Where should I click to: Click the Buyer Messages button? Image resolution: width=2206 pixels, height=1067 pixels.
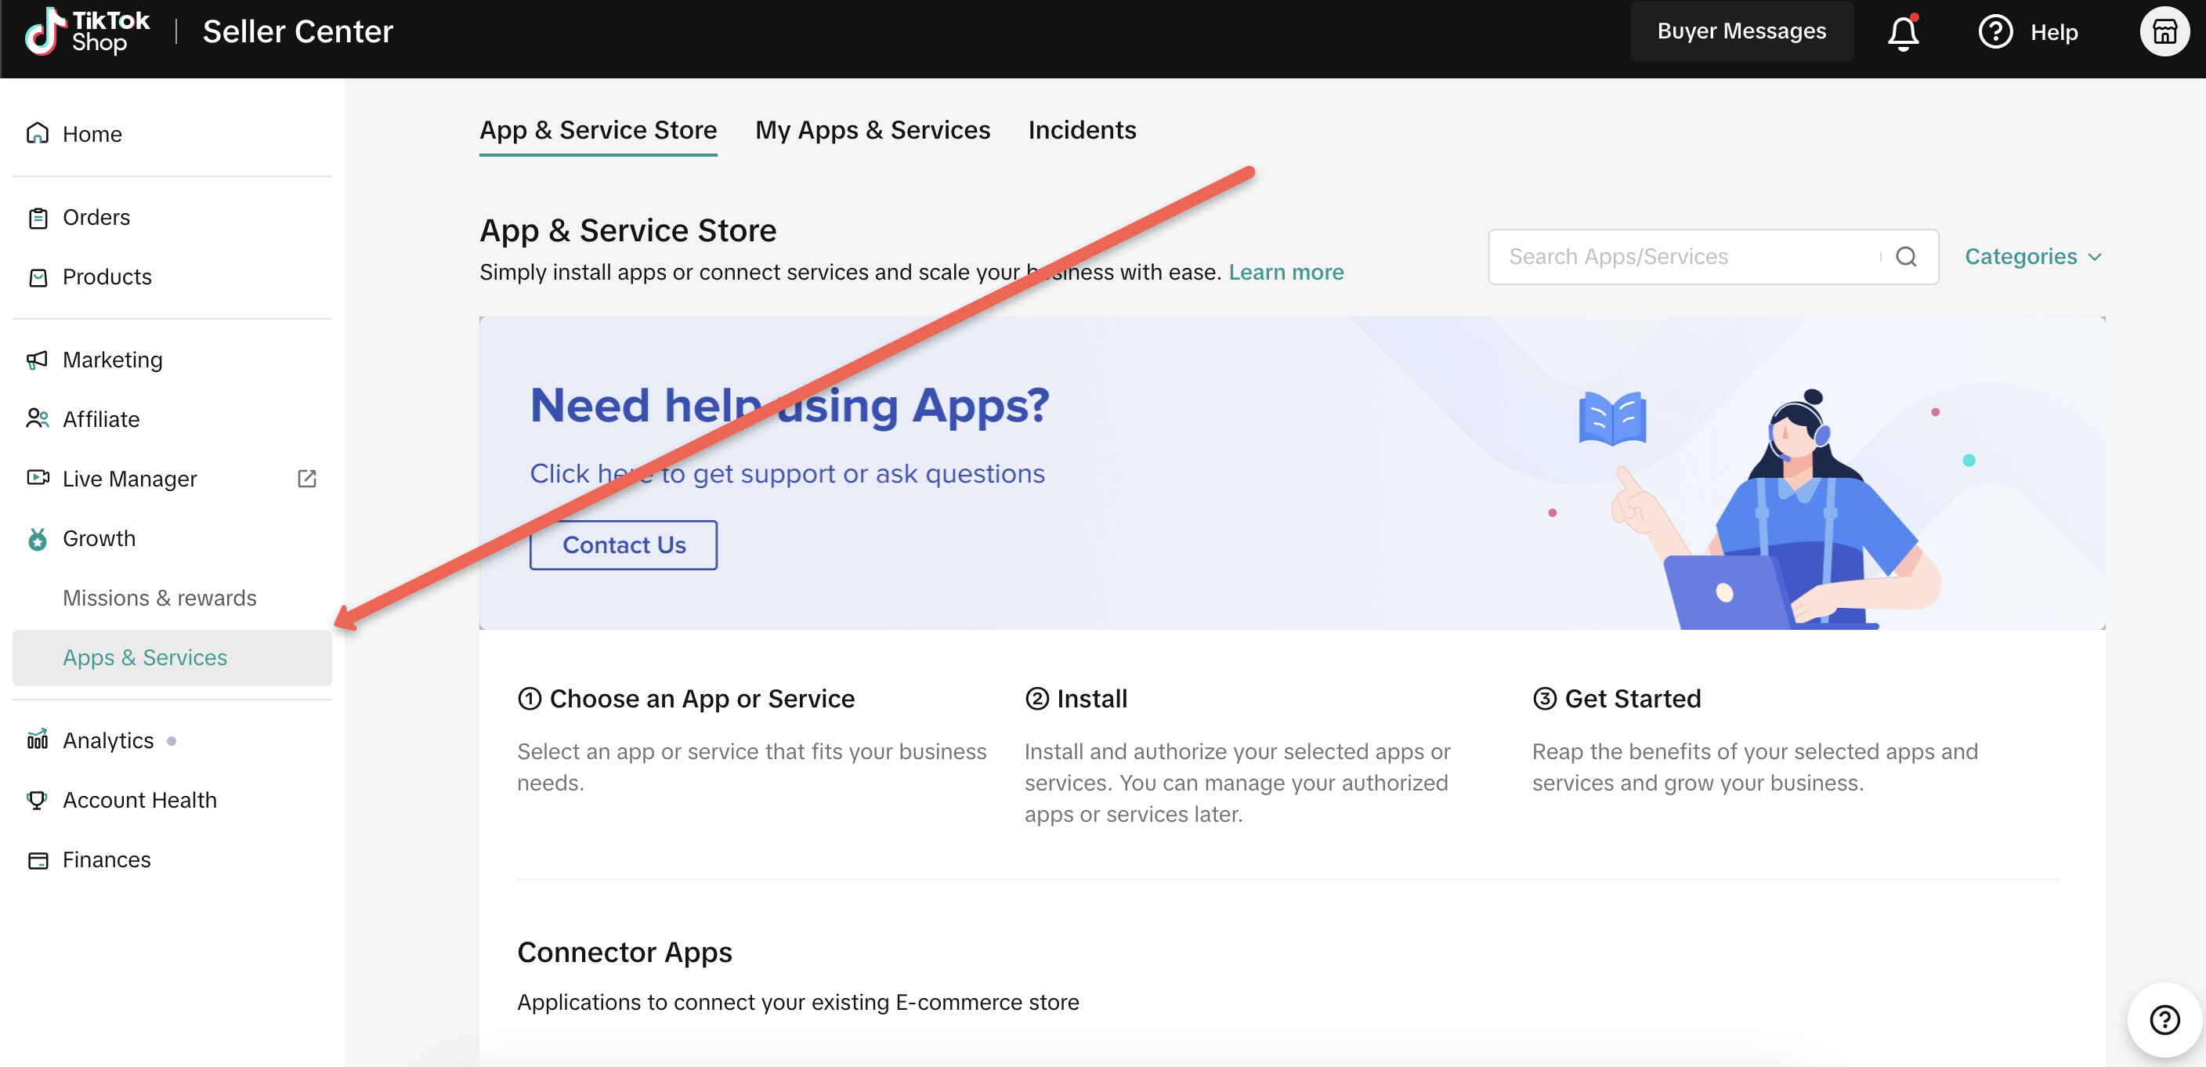[1741, 31]
